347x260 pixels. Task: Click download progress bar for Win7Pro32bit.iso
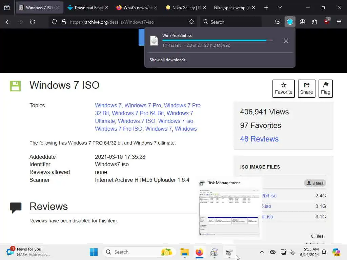tap(217, 41)
